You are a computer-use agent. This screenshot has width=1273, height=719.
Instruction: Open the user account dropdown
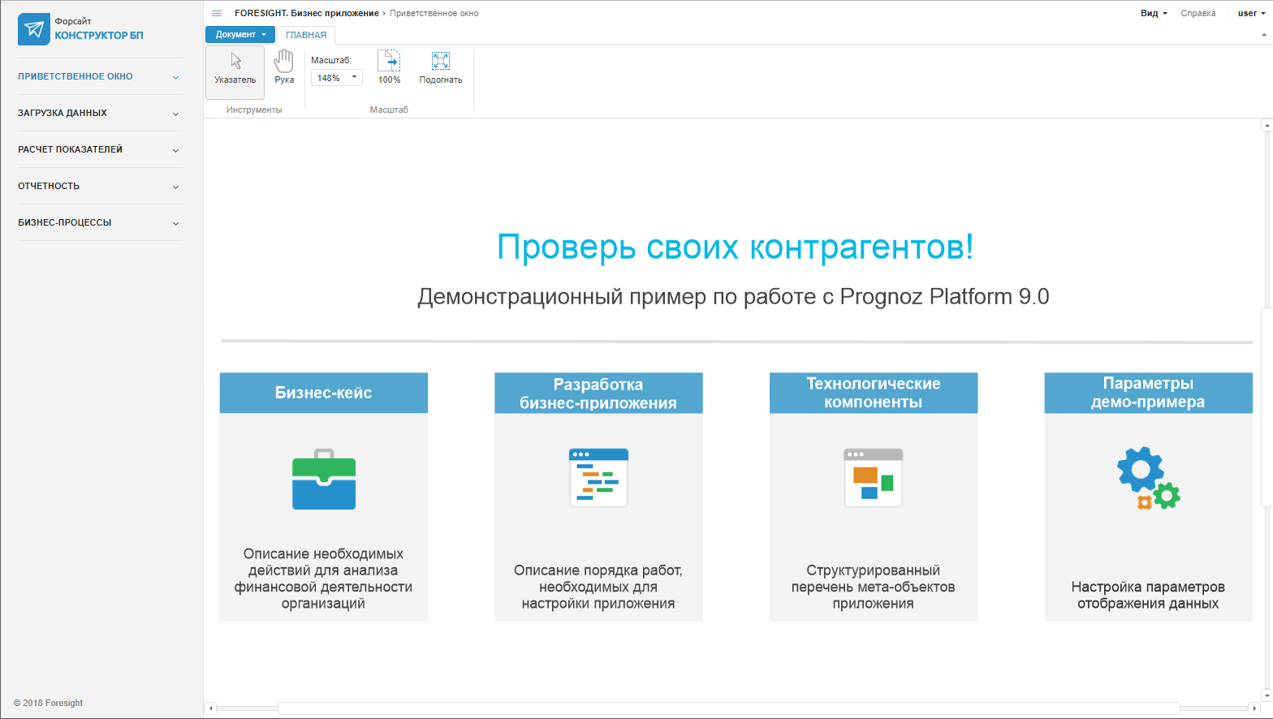point(1251,13)
